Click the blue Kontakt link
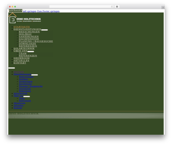This screenshot has height=145, width=172. click(x=18, y=108)
